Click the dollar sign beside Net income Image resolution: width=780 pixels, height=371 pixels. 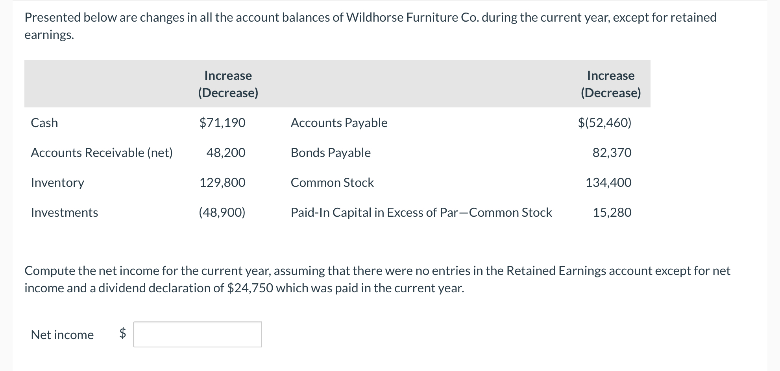(x=123, y=334)
